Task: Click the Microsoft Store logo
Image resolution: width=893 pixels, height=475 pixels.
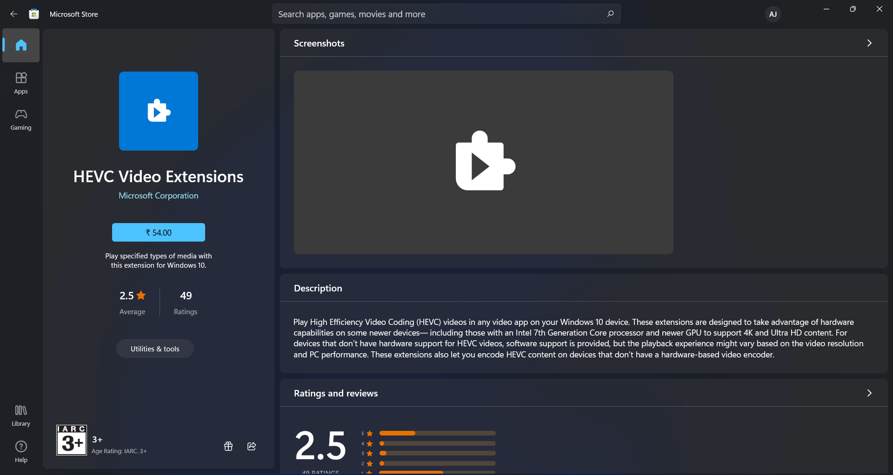Action: pyautogui.click(x=33, y=14)
